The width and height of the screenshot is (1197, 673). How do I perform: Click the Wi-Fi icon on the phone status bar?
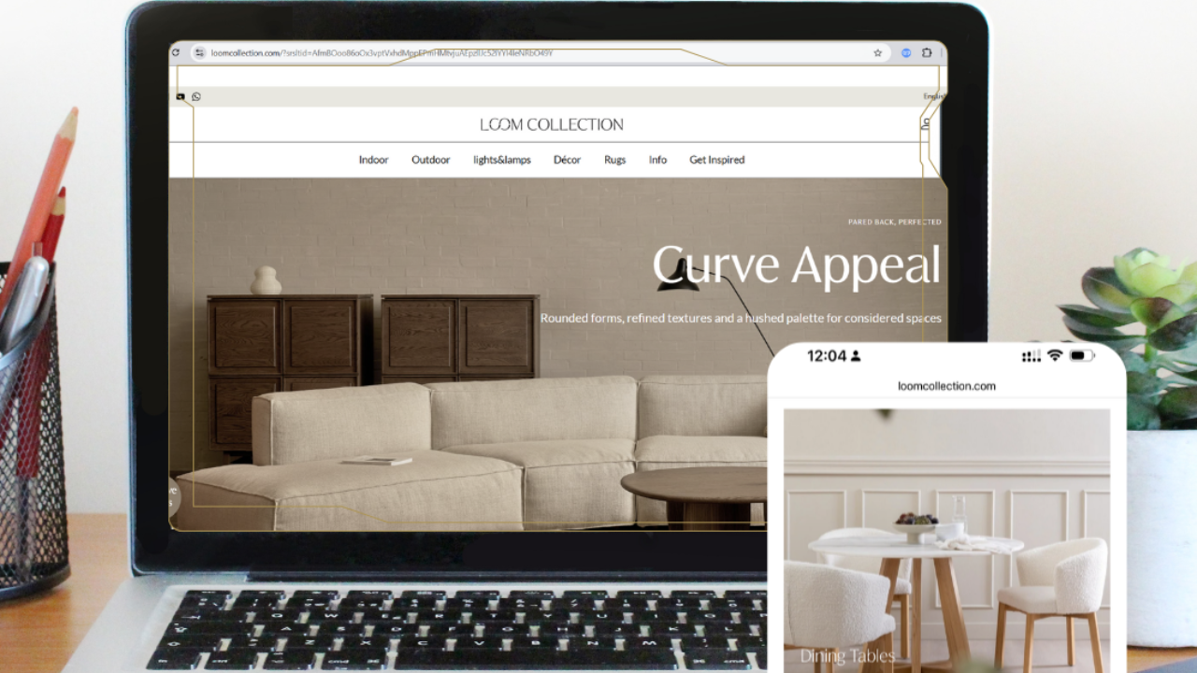coord(1055,356)
